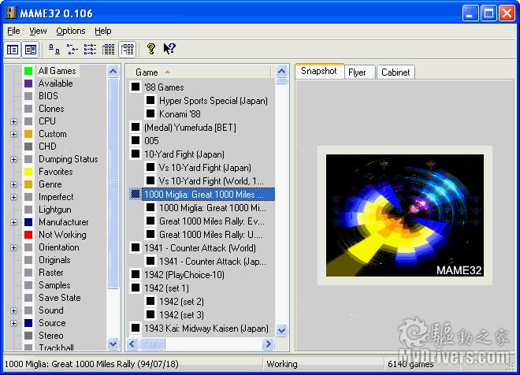
Task: Expand the Dumping Status folder
Action: point(13,159)
